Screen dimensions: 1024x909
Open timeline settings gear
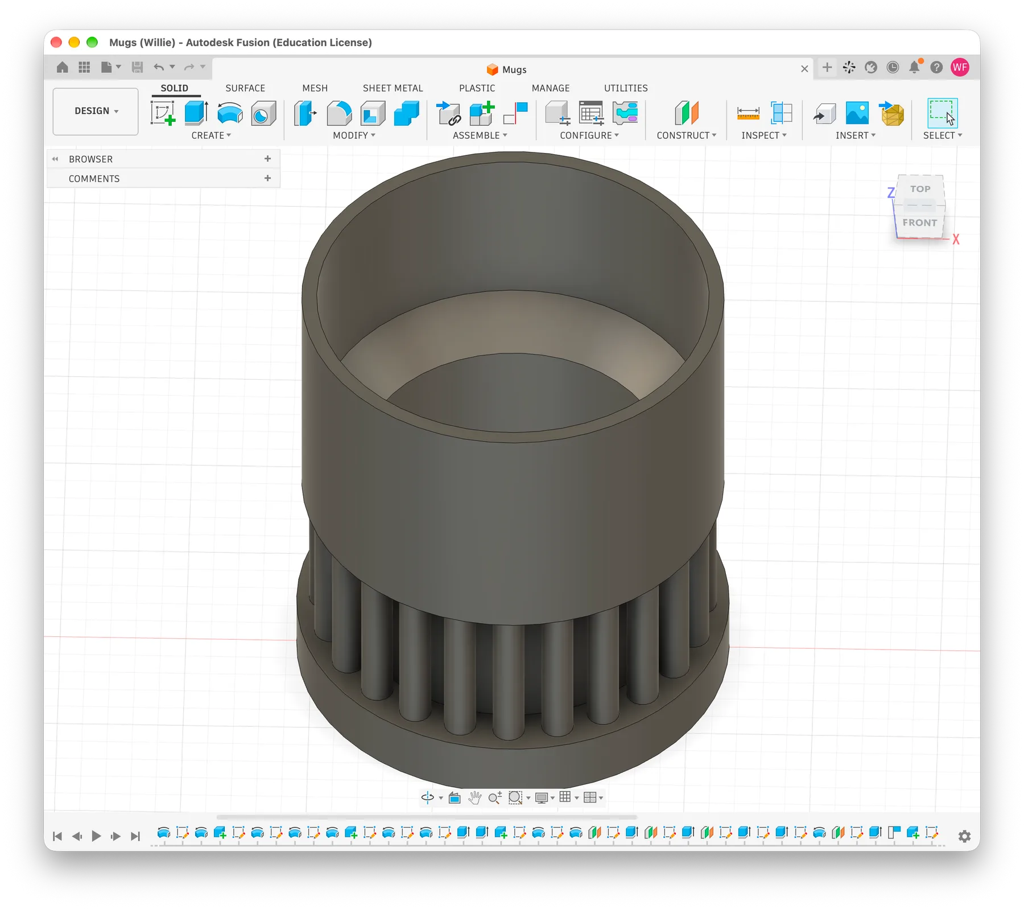964,836
